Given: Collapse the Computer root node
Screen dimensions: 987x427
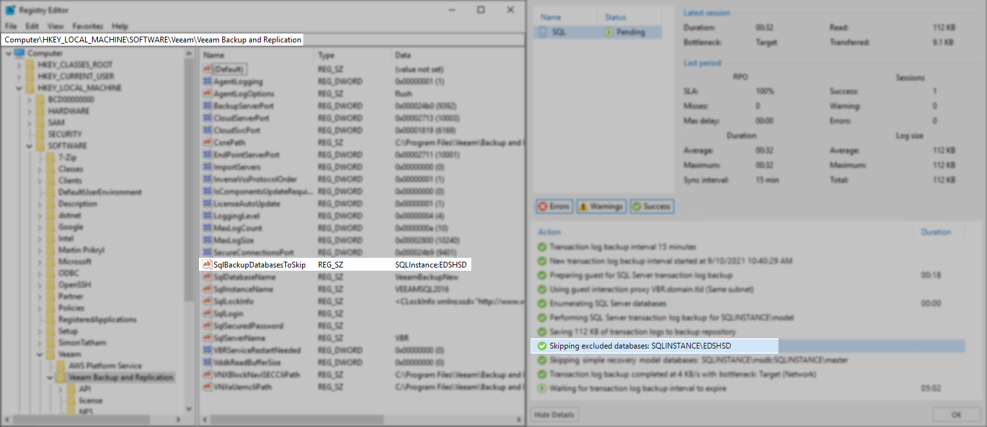Looking at the screenshot, I should coord(8,53).
